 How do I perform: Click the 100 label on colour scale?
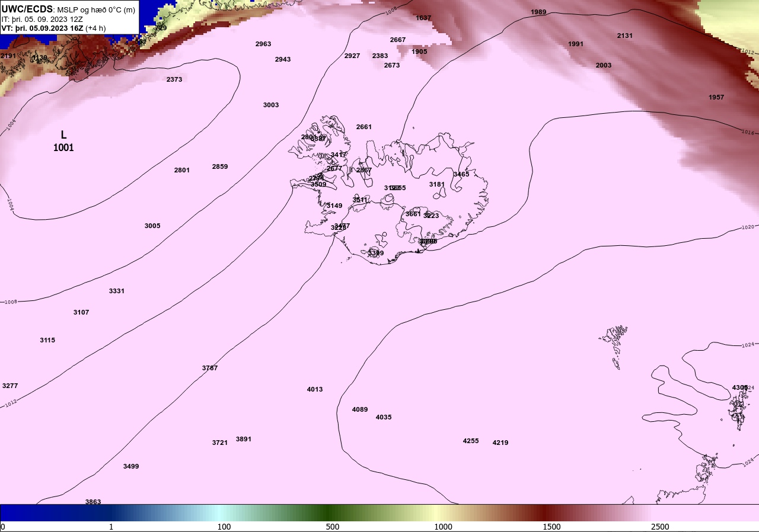coord(224,527)
